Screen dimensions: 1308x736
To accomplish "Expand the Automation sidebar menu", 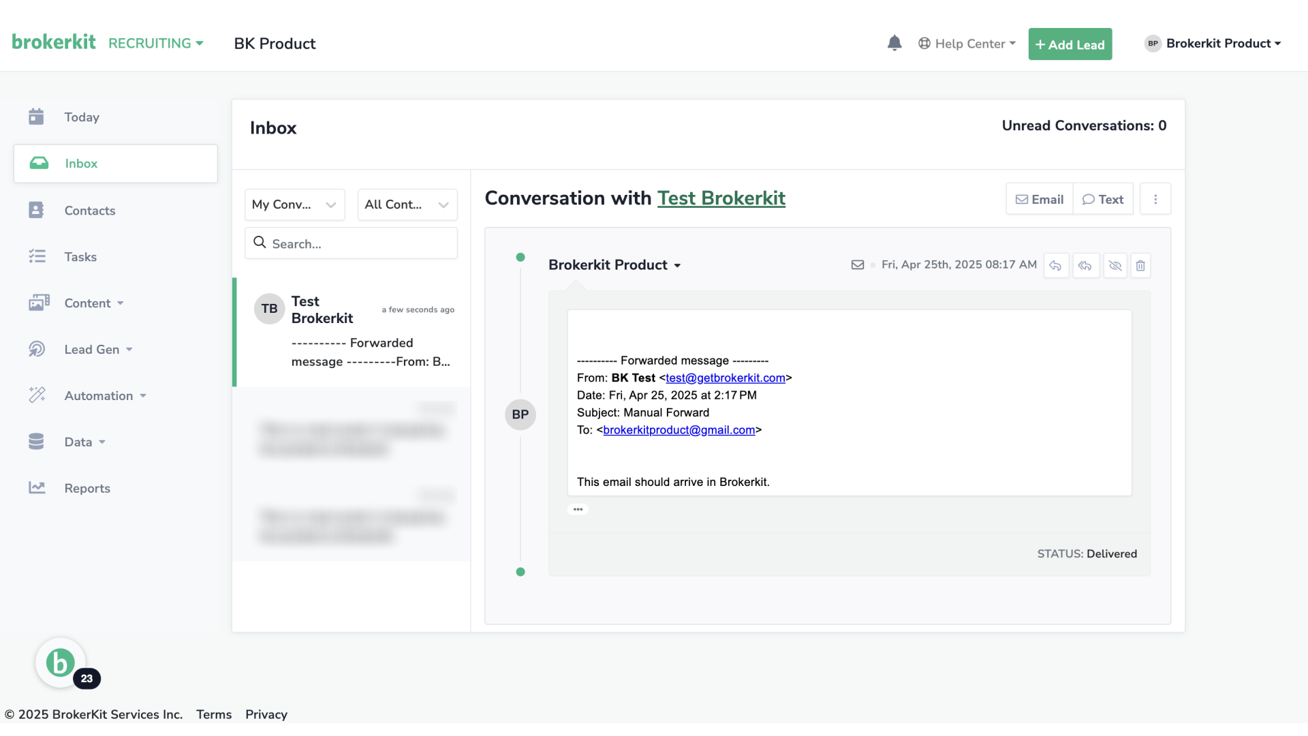I will [106, 396].
